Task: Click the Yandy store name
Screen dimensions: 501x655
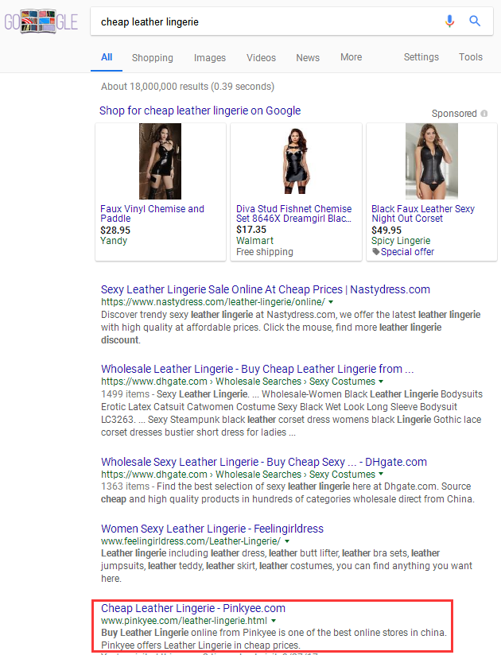Action: click(x=114, y=241)
